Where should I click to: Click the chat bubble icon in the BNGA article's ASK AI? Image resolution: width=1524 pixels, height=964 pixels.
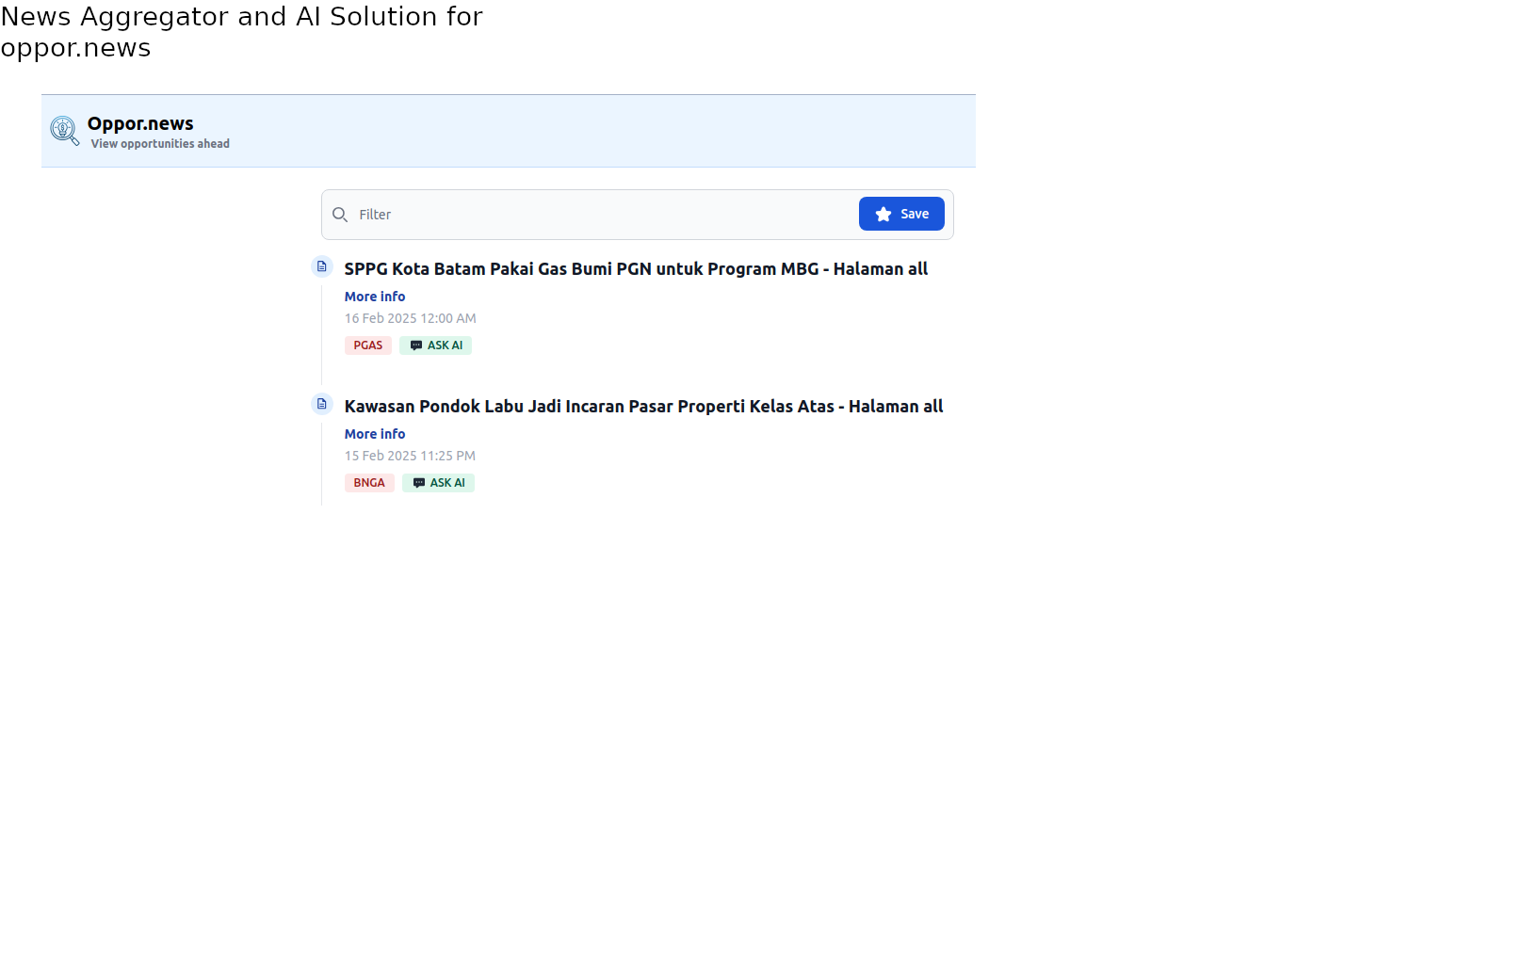tap(419, 483)
